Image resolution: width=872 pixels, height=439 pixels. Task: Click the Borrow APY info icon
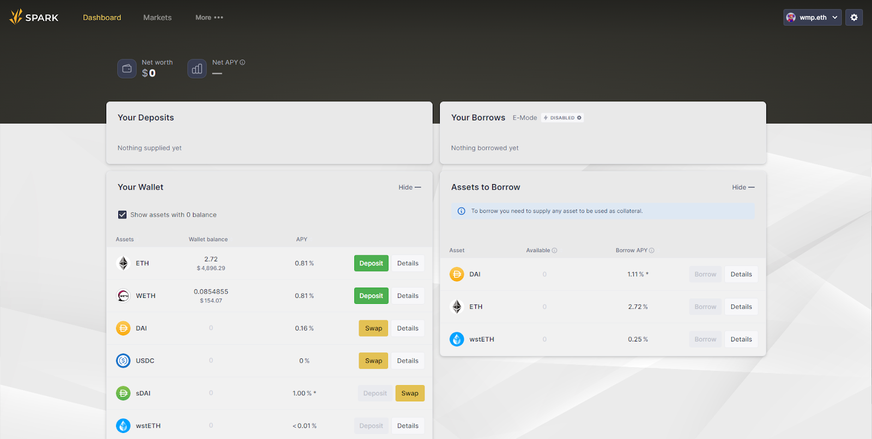[652, 251]
